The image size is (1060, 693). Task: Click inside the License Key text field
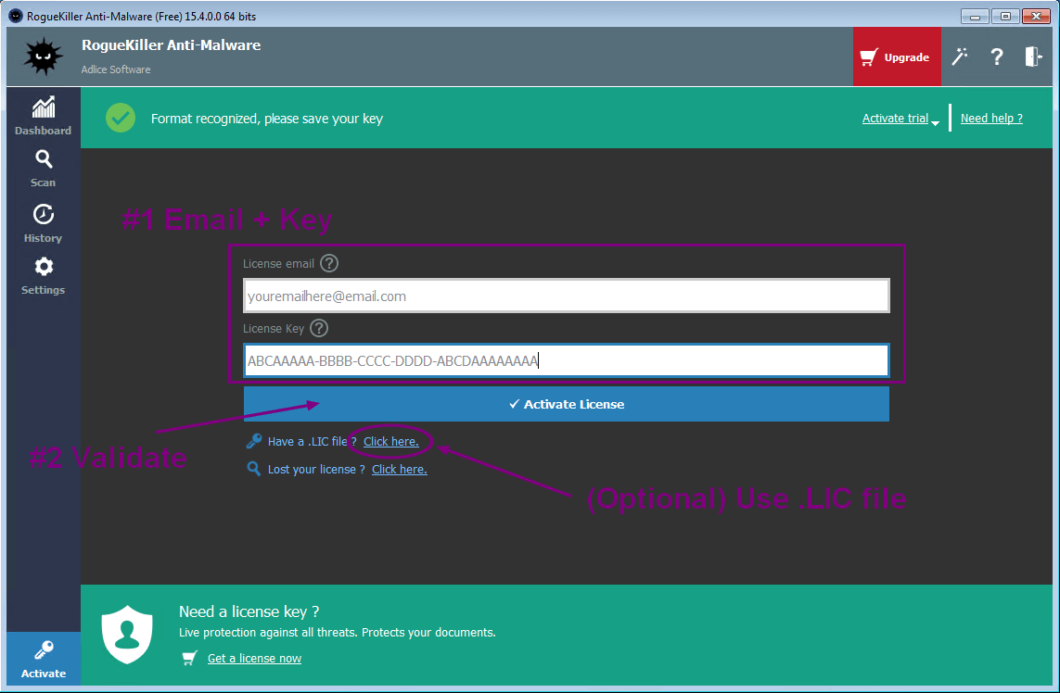566,361
